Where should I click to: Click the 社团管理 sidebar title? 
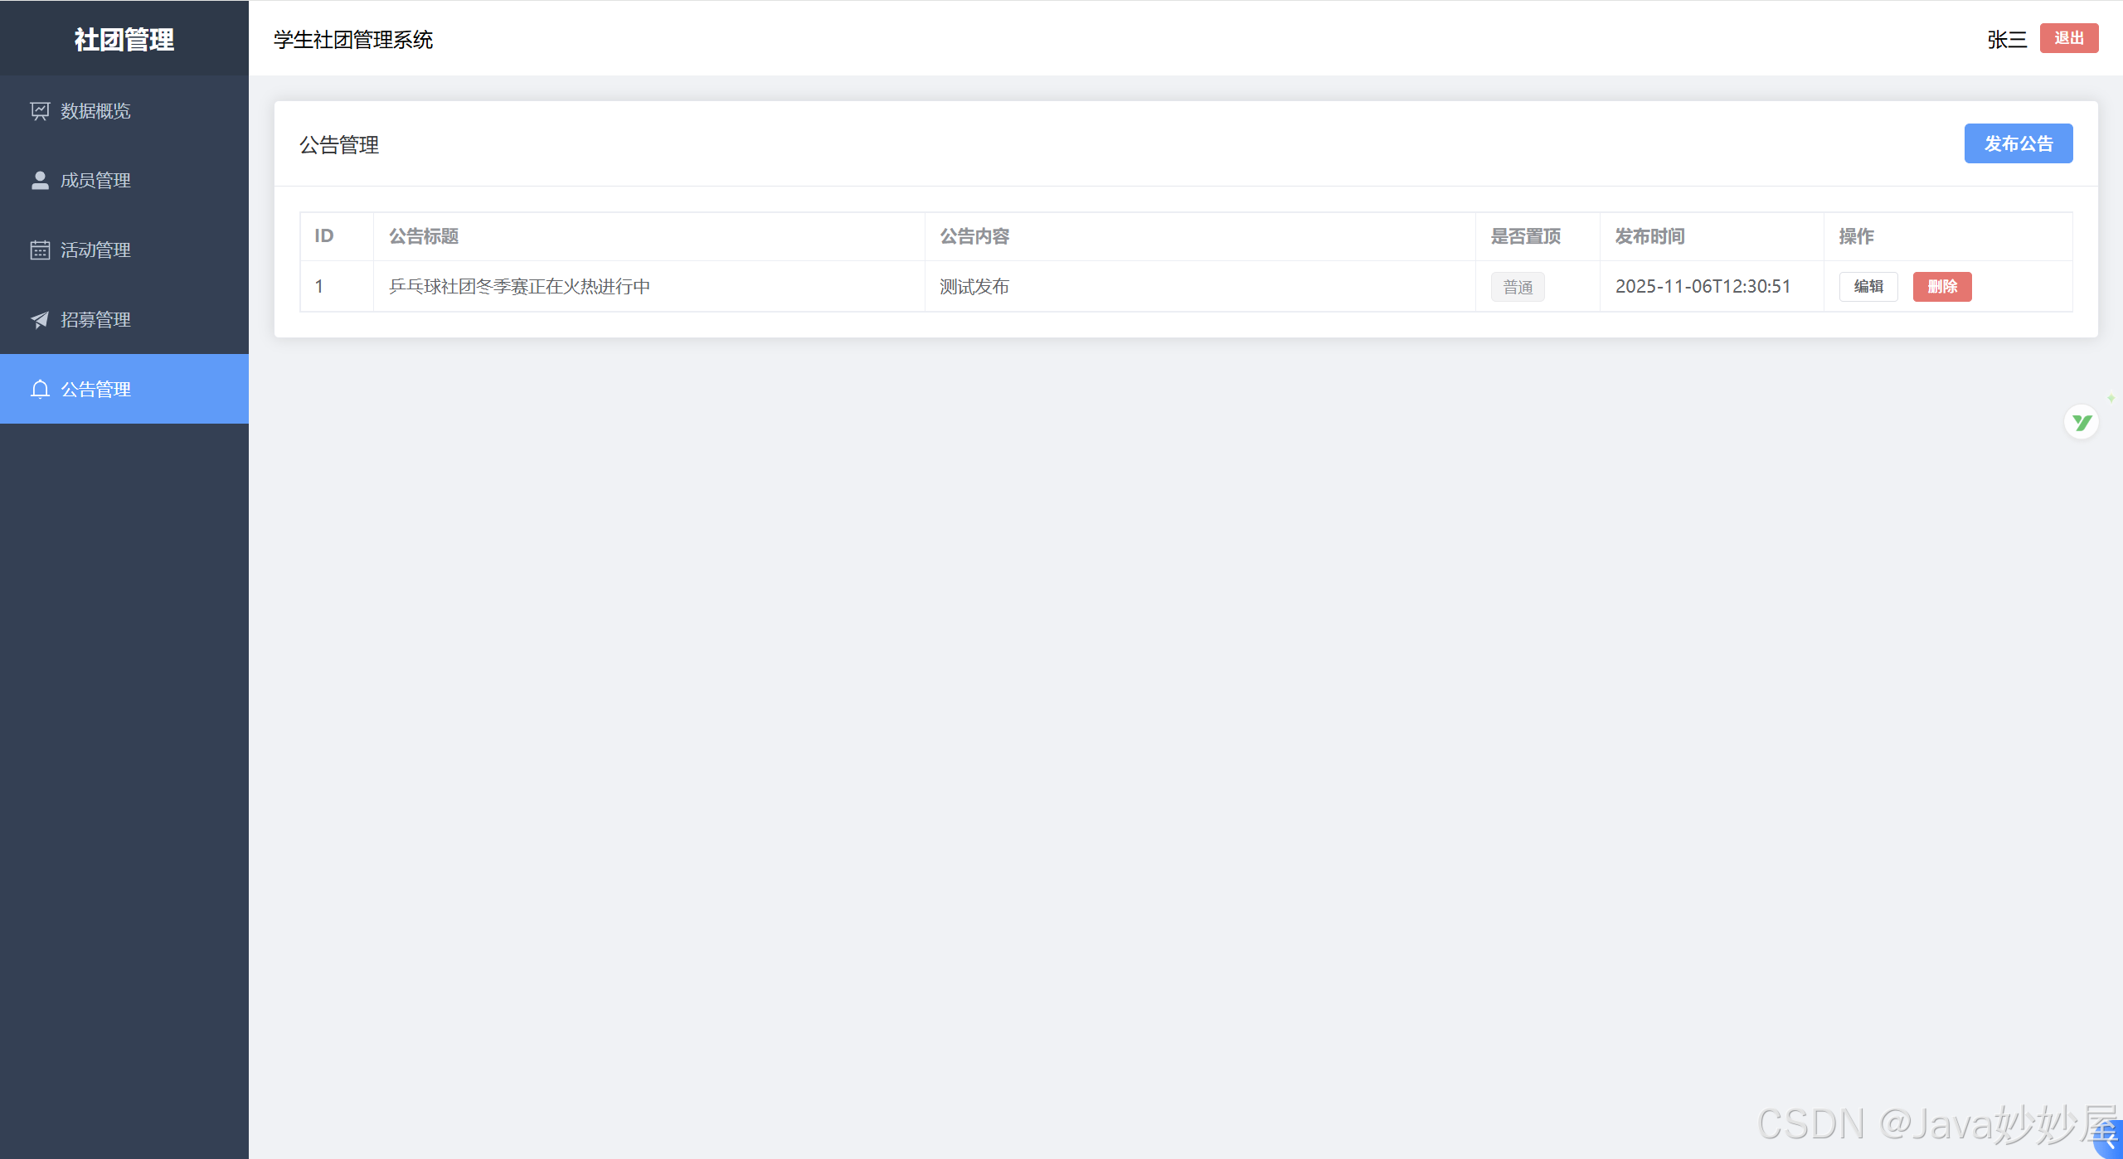(124, 39)
